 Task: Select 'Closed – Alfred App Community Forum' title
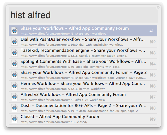(x=60, y=117)
